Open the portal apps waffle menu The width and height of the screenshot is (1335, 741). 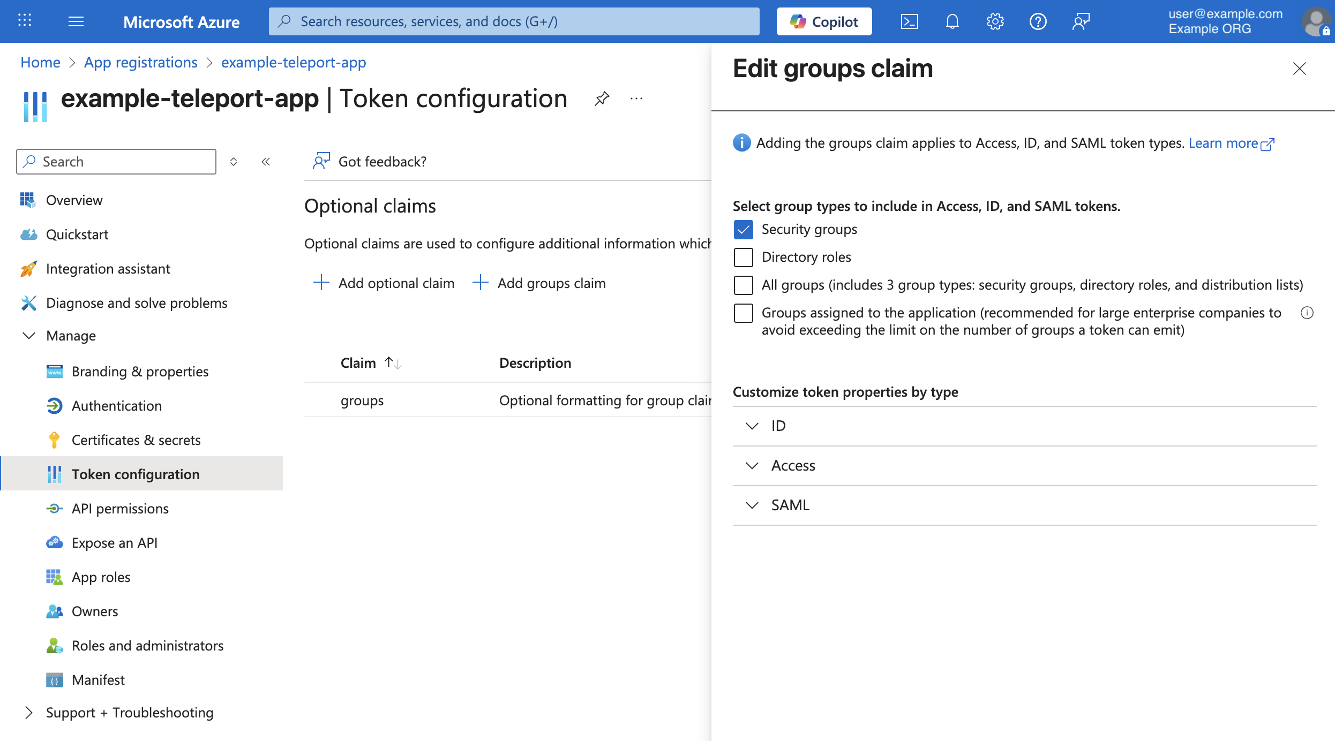[24, 21]
